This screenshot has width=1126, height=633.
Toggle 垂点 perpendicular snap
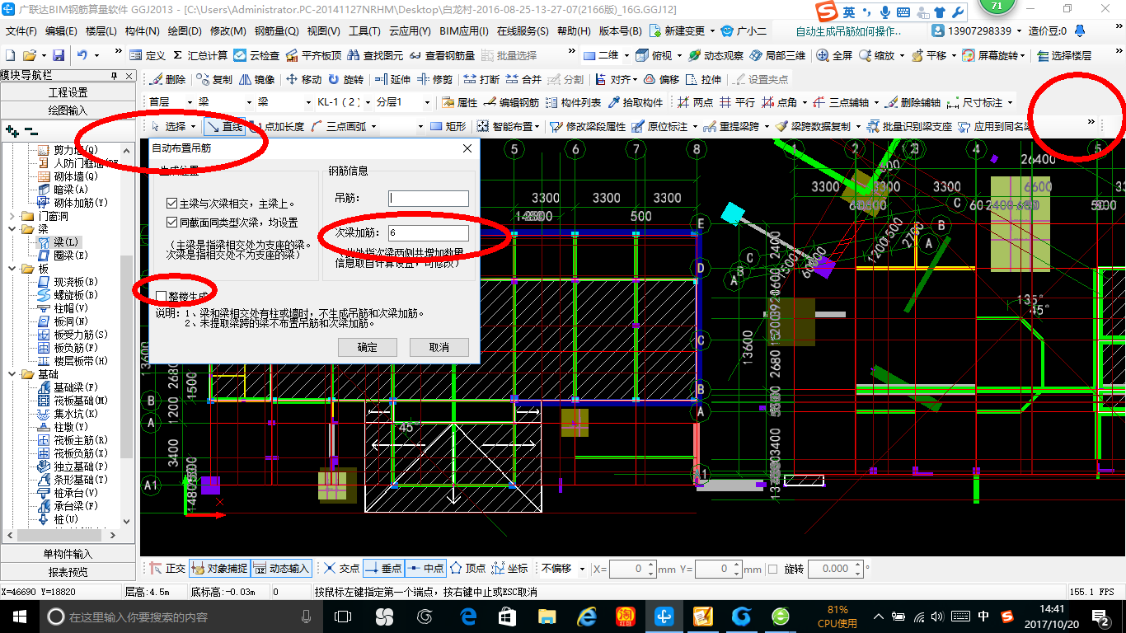tap(383, 568)
